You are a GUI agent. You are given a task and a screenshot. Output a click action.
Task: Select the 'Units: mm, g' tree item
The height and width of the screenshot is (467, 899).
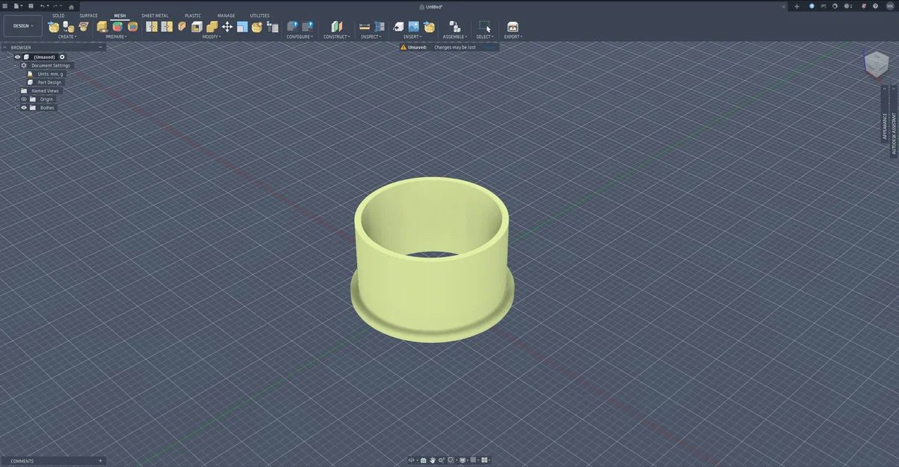click(x=51, y=74)
